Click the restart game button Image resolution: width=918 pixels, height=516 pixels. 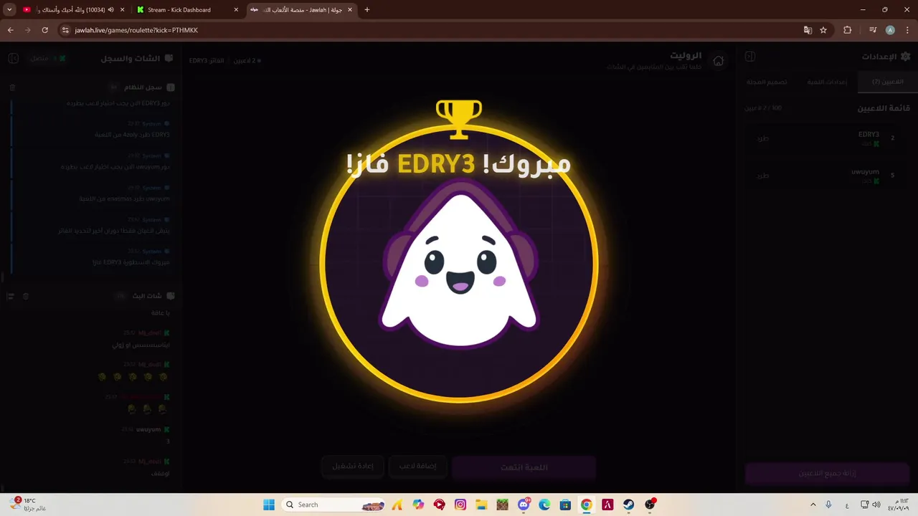point(352,467)
